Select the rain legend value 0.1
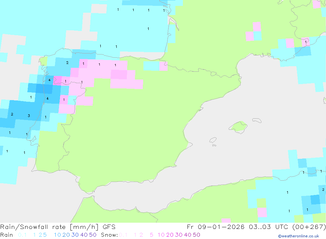Screen dimensions: 326x239 click(22, 235)
